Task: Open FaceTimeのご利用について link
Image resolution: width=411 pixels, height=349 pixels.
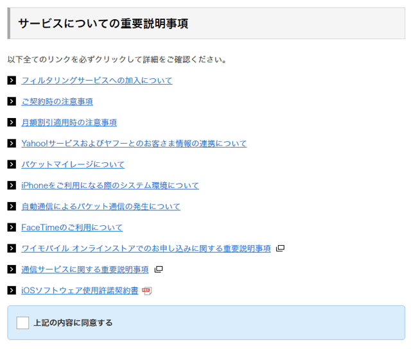Action: point(72,227)
